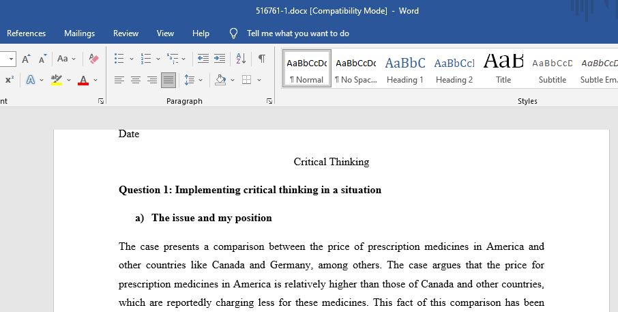Open the Font dialog launcher
This screenshot has width=618, height=312.
tap(101, 101)
